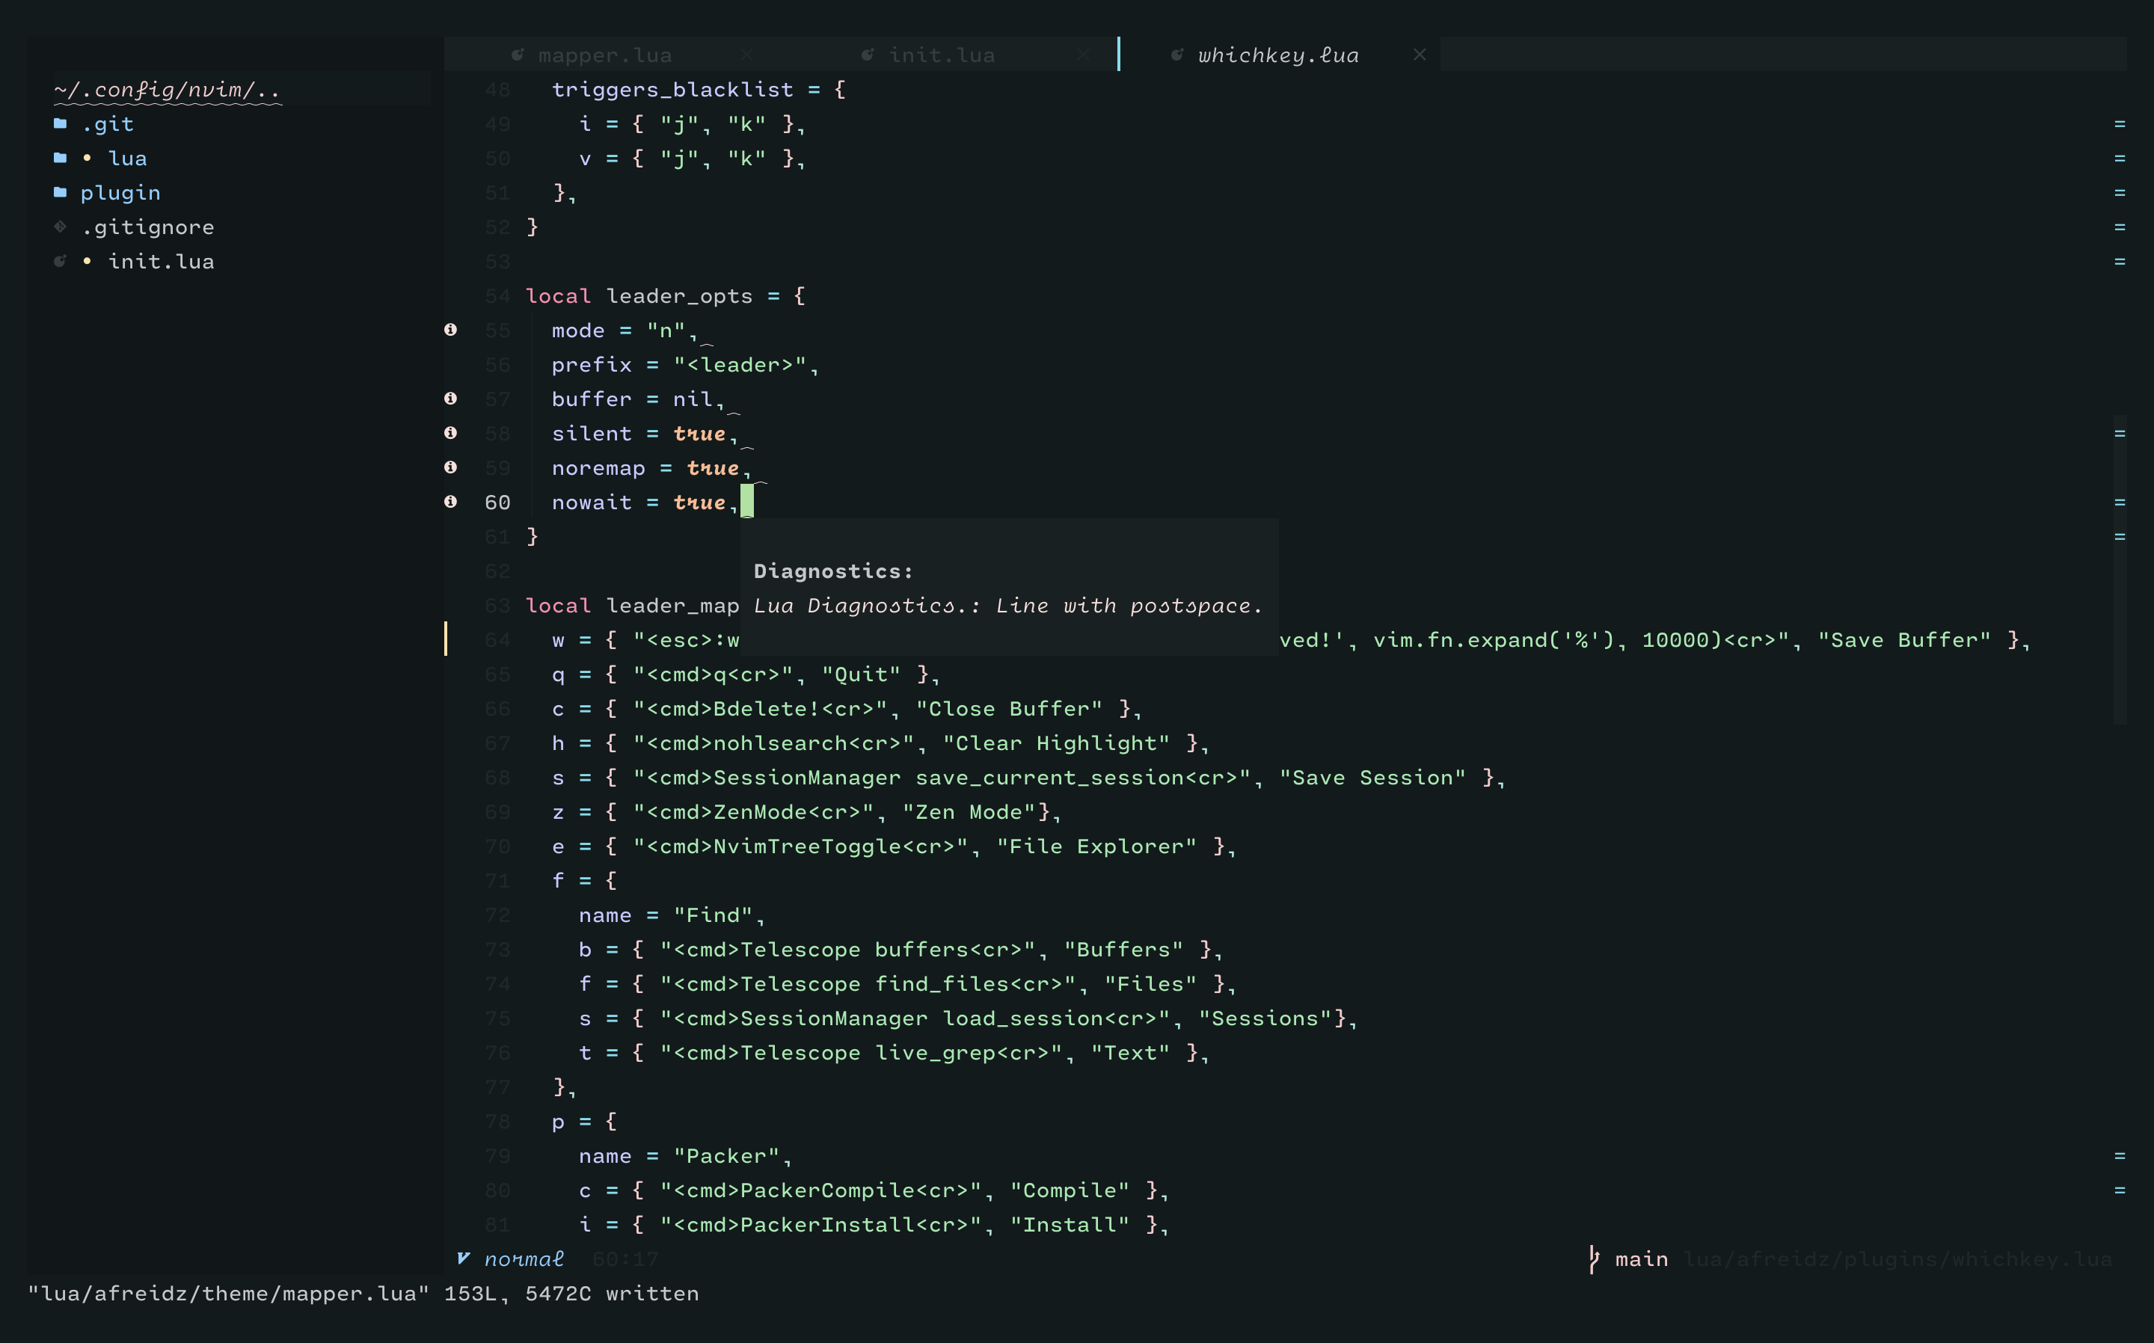Image resolution: width=2154 pixels, height=1343 pixels.
Task: Click the 'mapper.lua written' message at bottom
Action: 363,1294
